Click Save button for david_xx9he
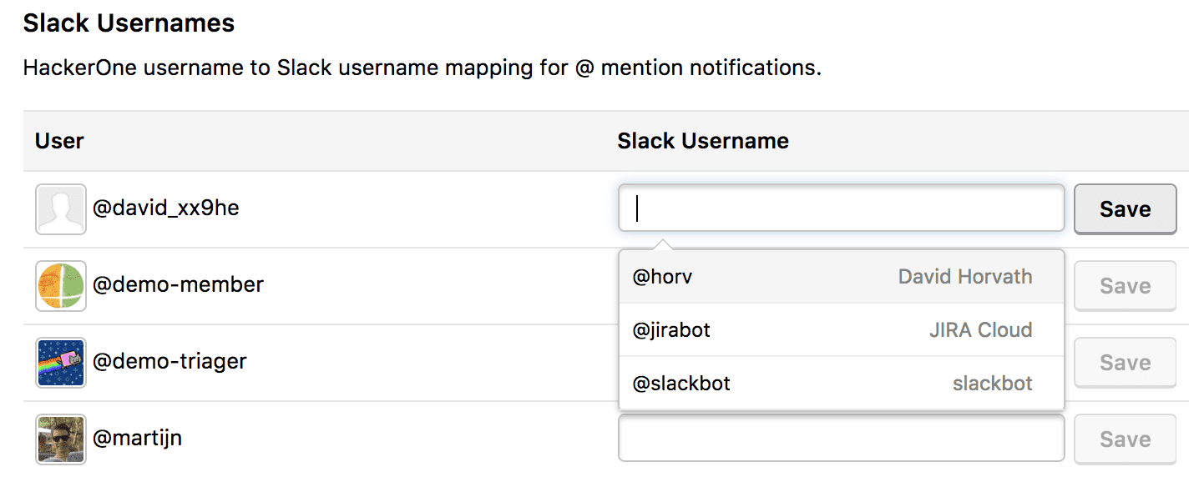This screenshot has height=487, width=1204. [x=1125, y=208]
